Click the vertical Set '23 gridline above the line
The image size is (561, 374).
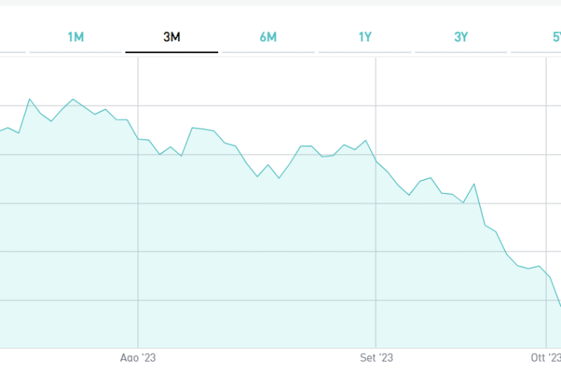376,101
